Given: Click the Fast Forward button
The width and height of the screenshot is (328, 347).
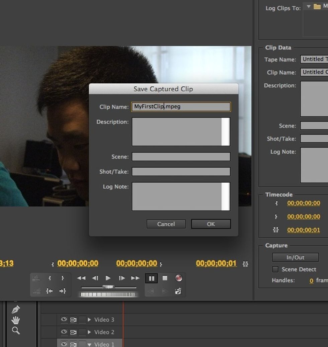Looking at the screenshot, I should [135, 278].
